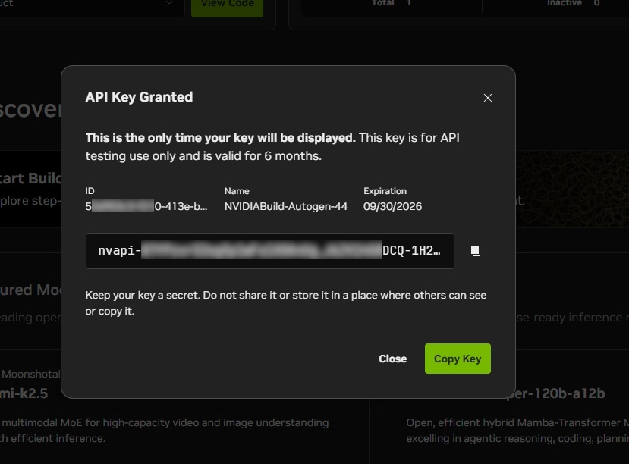Click the dimmed View Code button
This screenshot has height=464, width=629.
pos(227,5)
